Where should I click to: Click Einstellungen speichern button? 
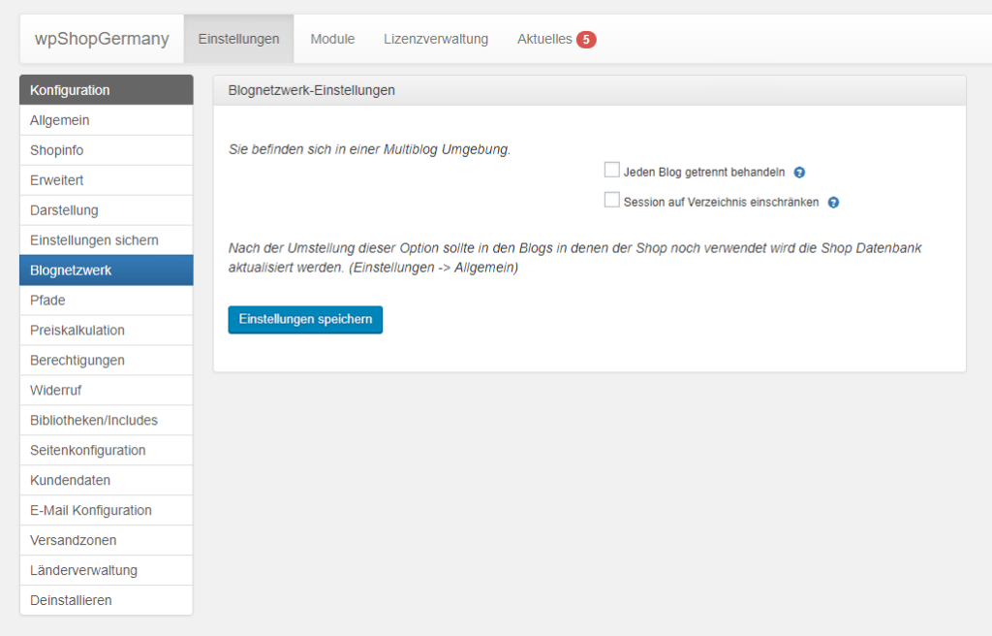click(x=305, y=319)
